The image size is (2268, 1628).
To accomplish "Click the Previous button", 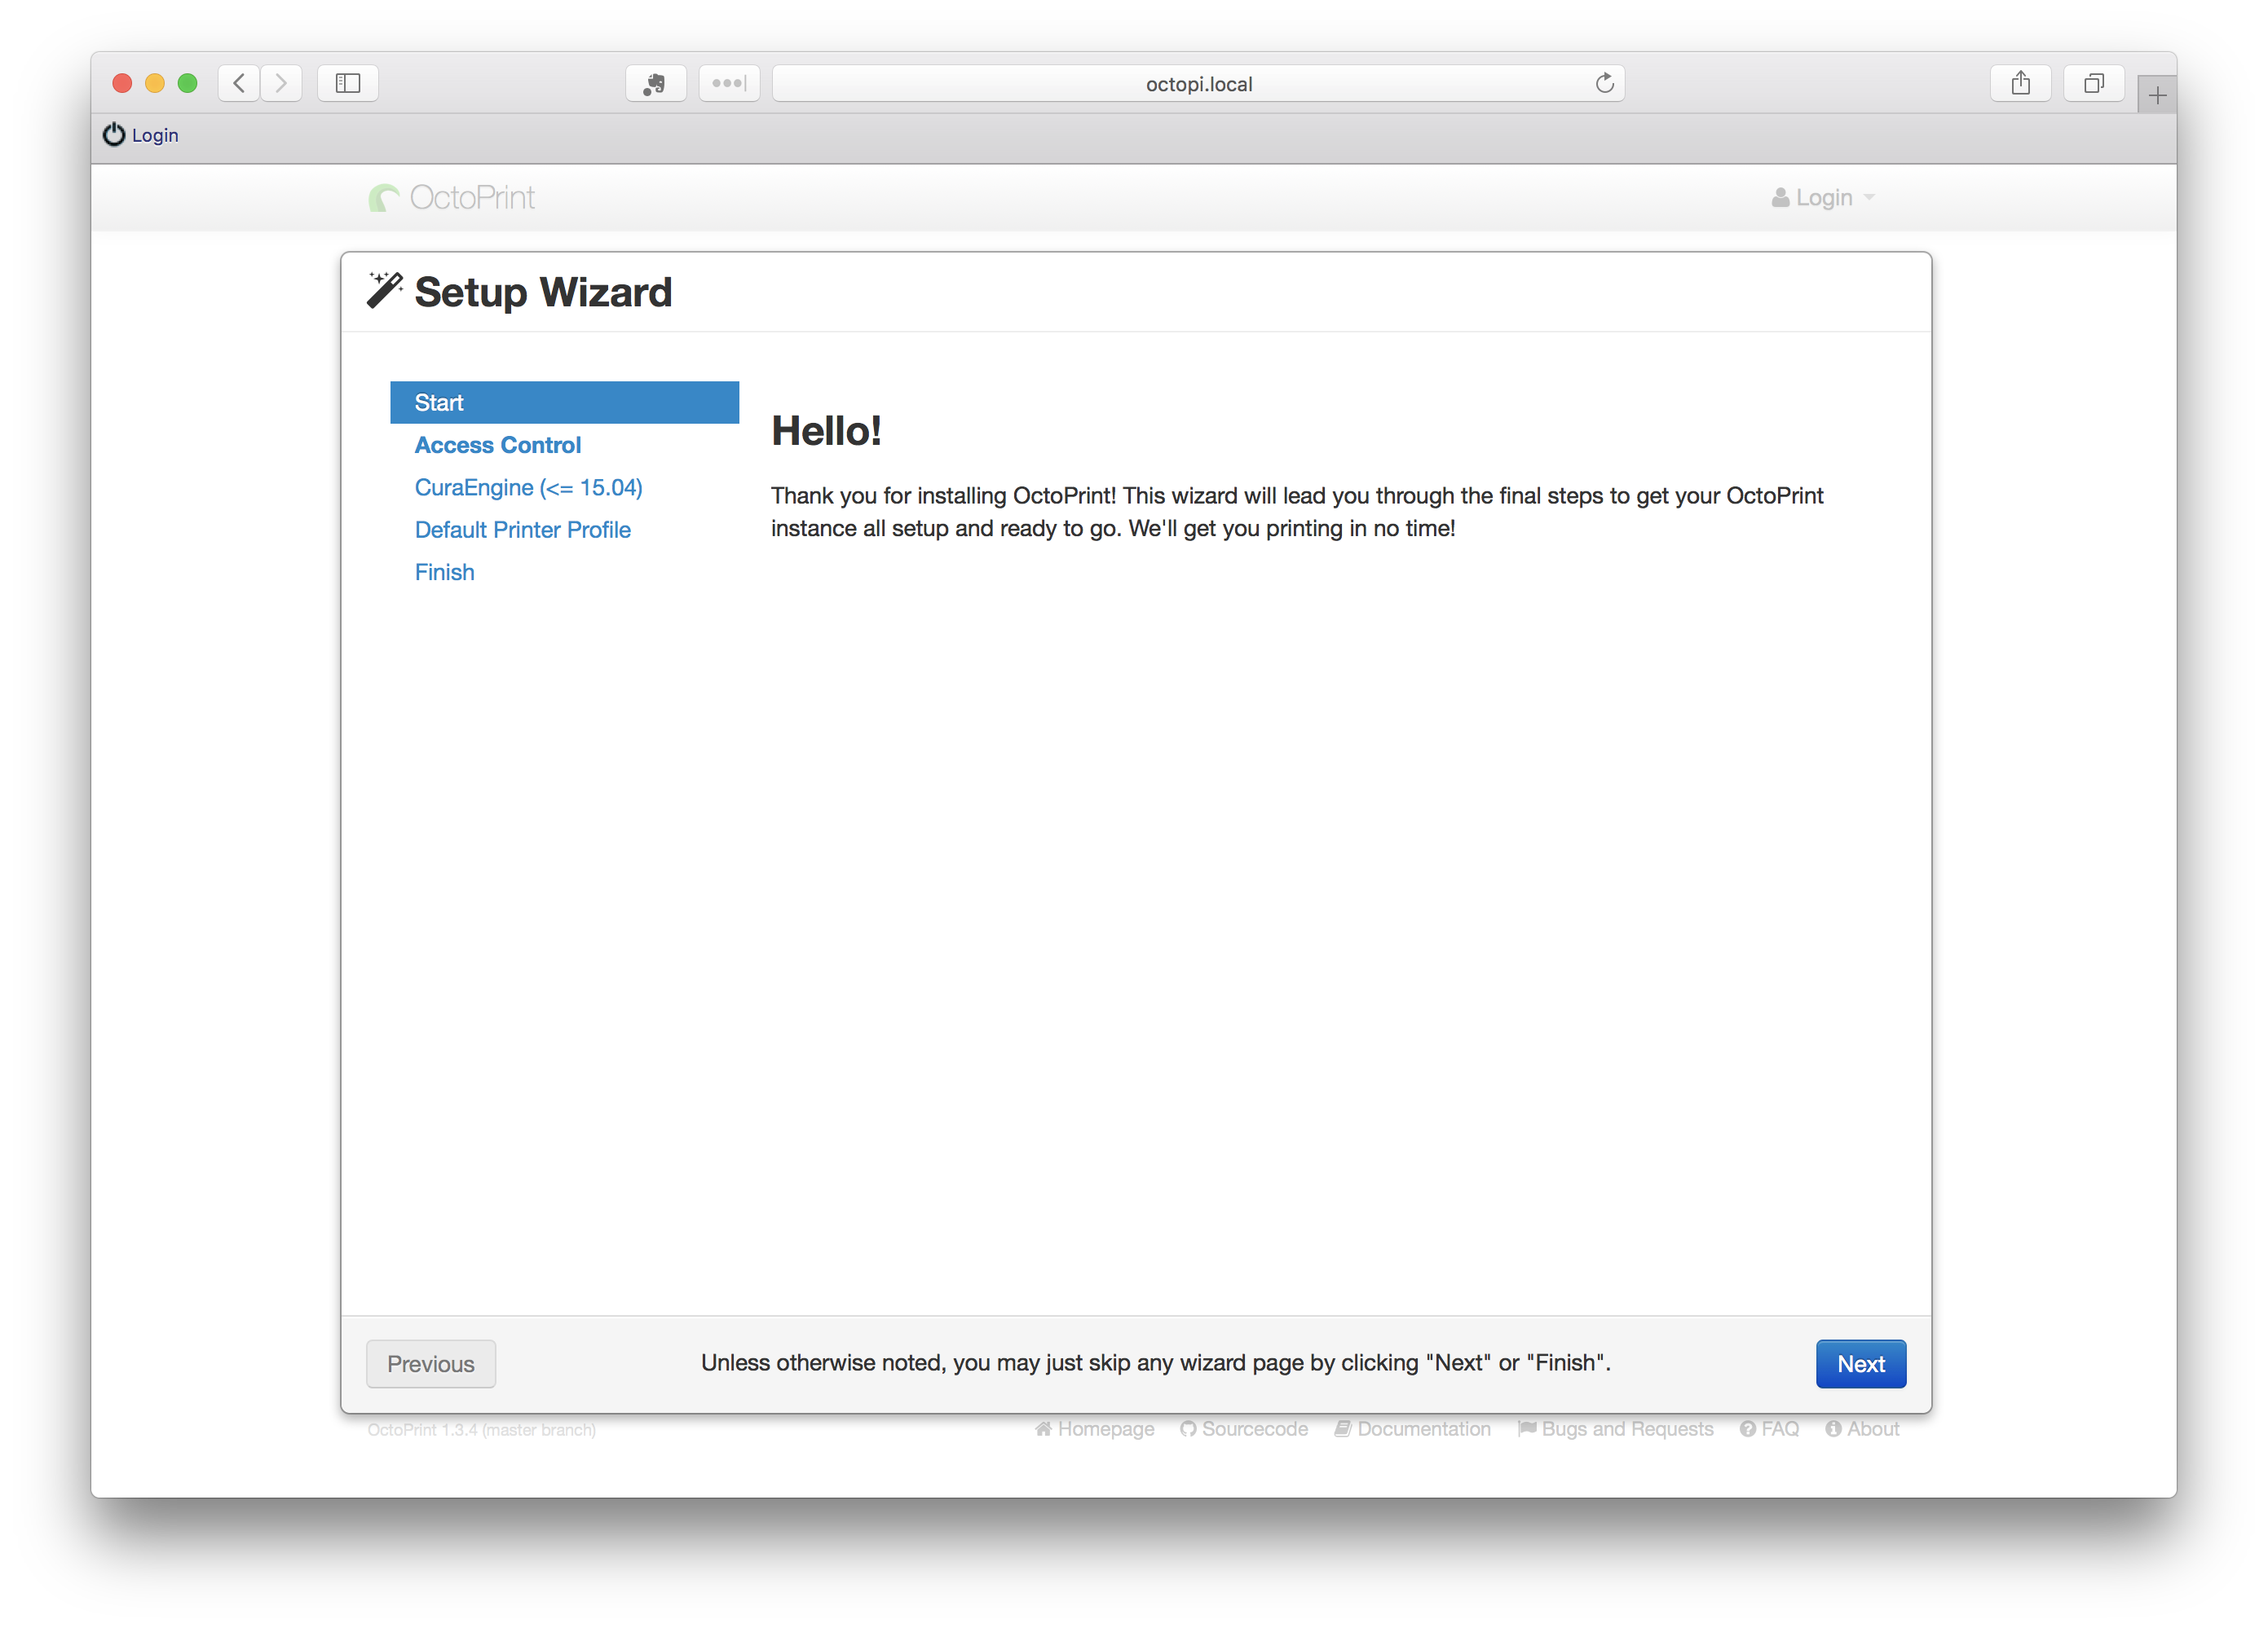I will coord(431,1362).
